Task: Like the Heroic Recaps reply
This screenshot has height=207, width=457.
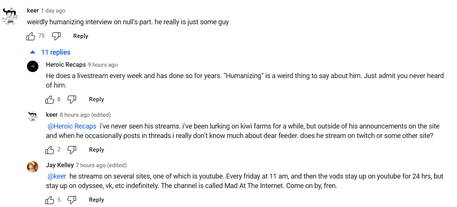Action: tap(50, 99)
